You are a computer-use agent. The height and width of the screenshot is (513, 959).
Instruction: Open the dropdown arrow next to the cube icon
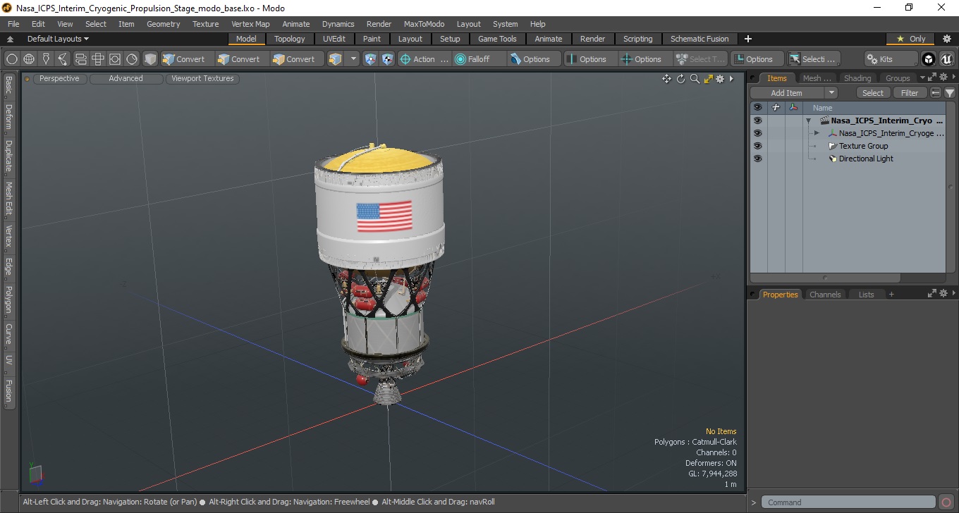[353, 59]
